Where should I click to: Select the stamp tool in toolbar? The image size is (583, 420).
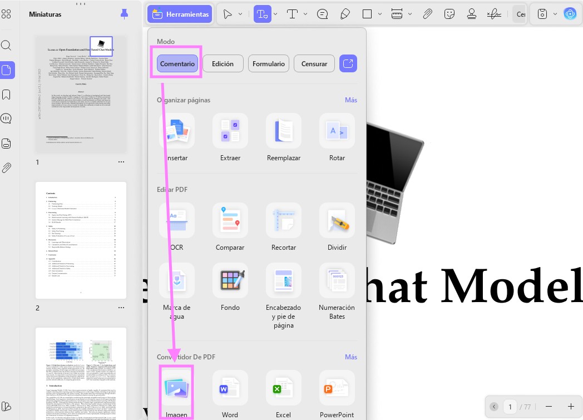point(471,14)
